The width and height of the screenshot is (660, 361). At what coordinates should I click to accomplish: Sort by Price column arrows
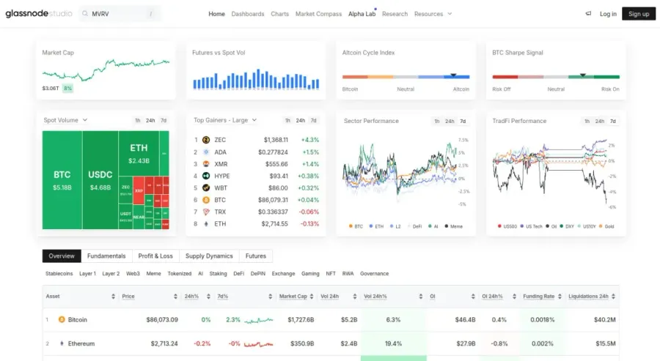(175, 297)
